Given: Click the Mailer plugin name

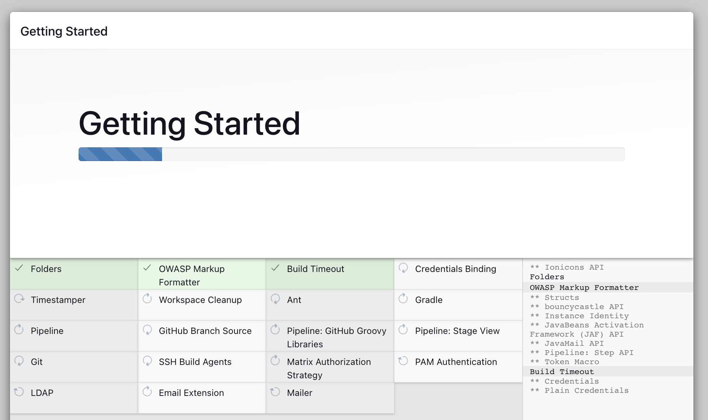Looking at the screenshot, I should coord(299,393).
